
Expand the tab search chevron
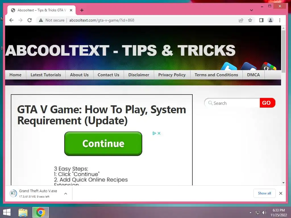251,10
